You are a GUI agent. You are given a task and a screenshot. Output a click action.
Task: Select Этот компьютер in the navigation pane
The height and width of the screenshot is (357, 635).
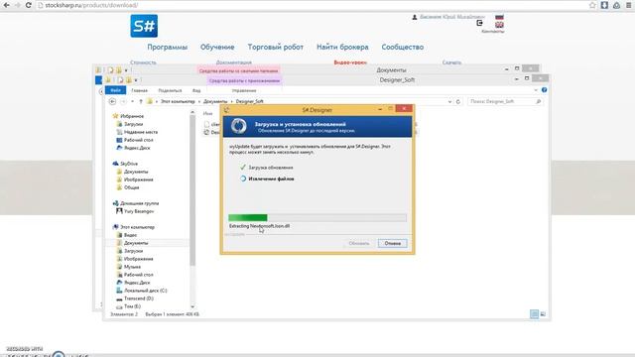click(x=137, y=227)
